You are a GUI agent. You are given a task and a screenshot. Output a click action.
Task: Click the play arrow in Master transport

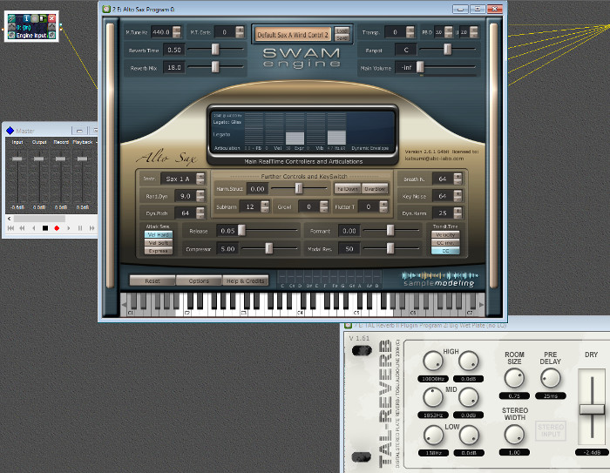tap(69, 228)
